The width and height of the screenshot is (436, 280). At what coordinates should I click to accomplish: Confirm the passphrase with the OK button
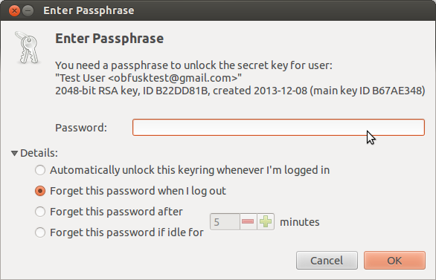tap(394, 260)
